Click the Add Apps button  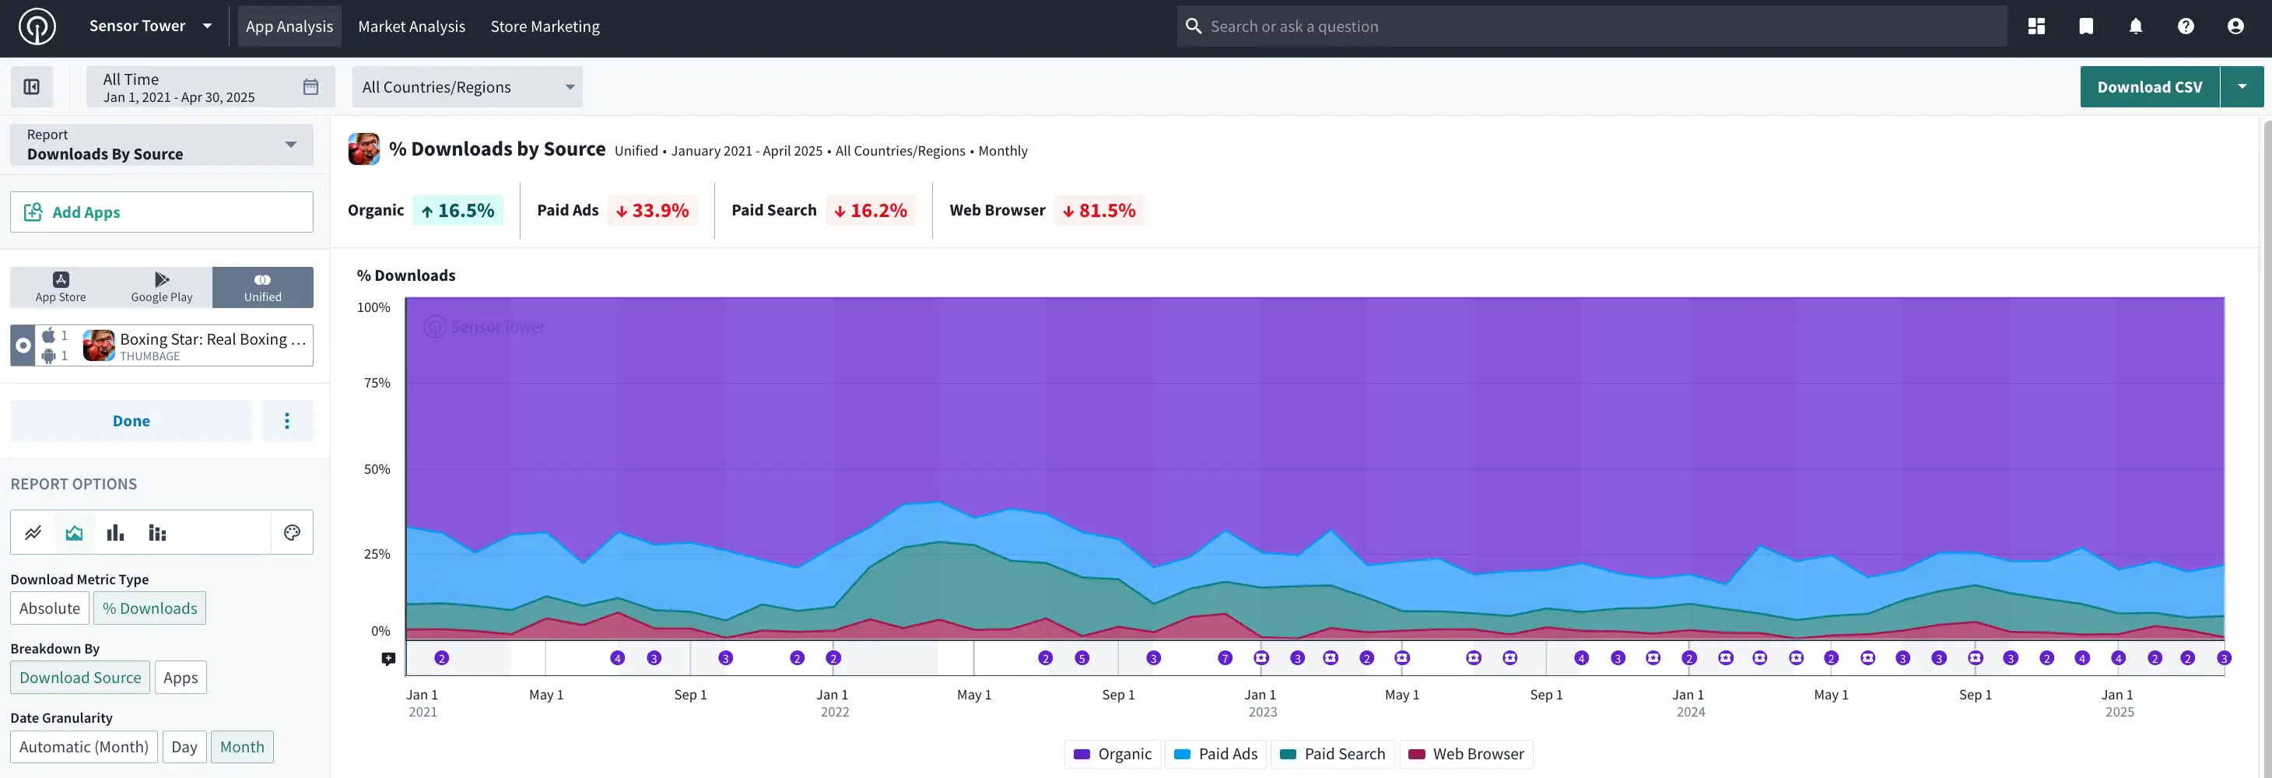[161, 212]
